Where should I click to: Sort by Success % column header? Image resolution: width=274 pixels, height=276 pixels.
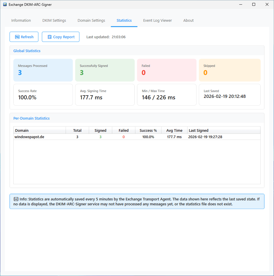(148, 130)
